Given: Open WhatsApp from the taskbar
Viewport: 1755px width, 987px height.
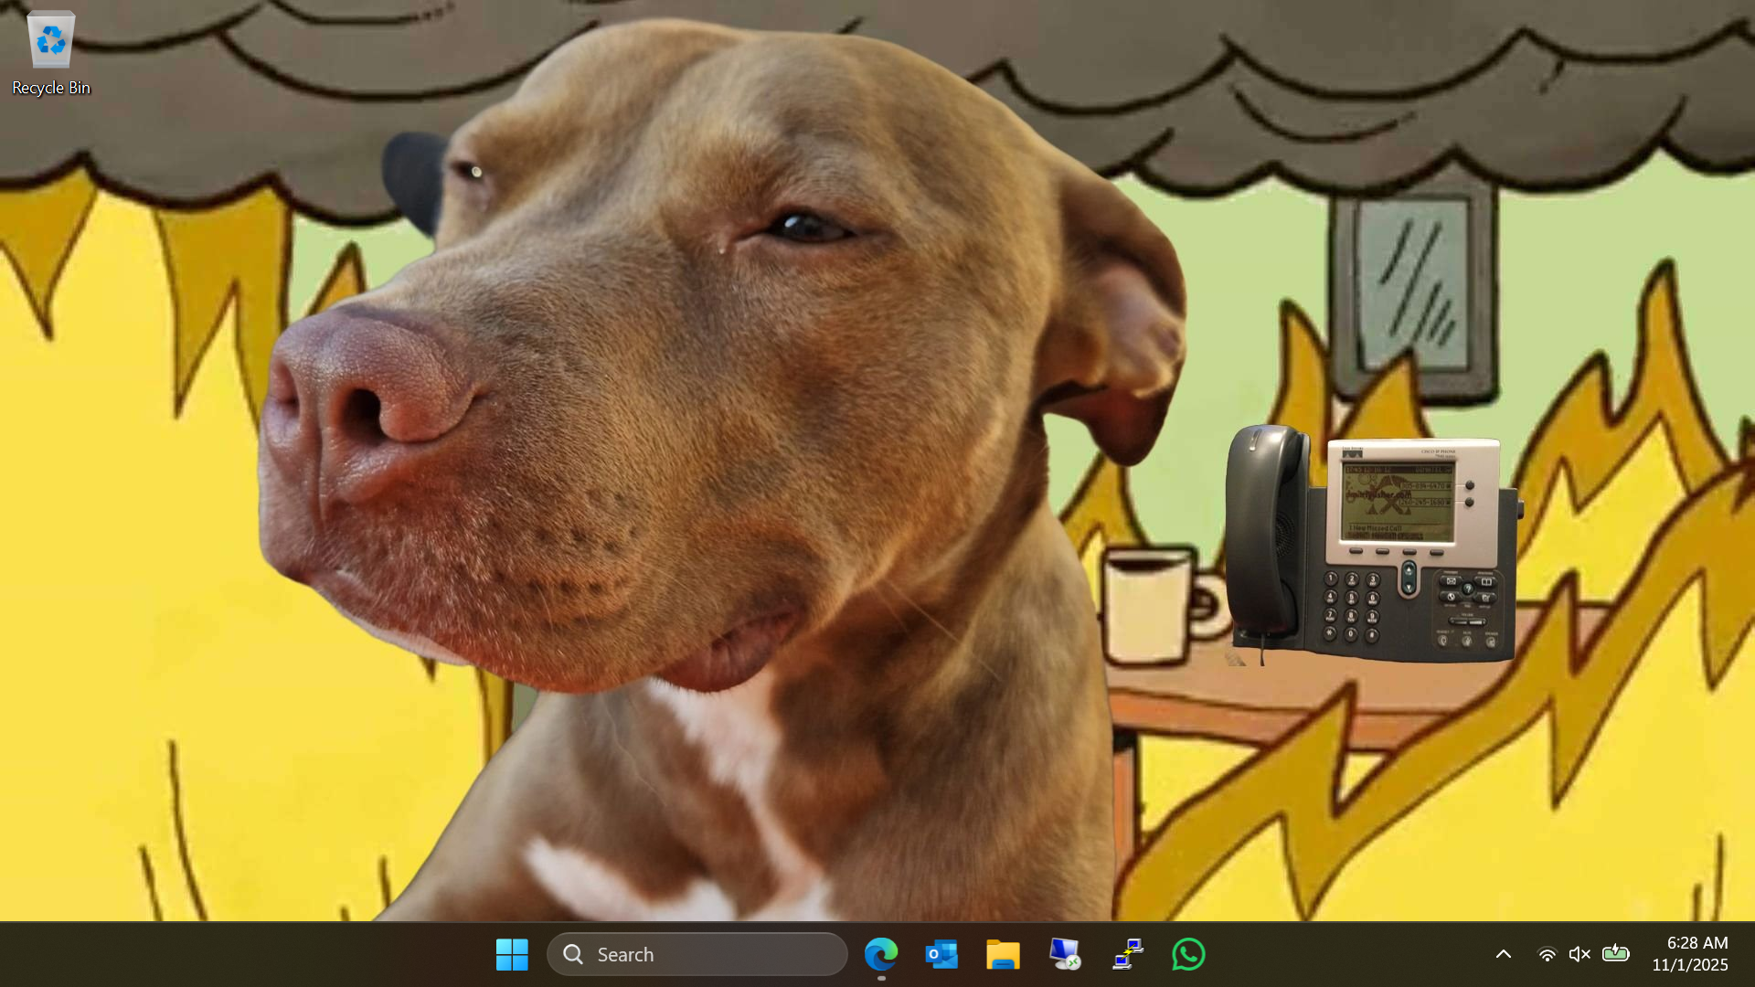Looking at the screenshot, I should [x=1187, y=953].
